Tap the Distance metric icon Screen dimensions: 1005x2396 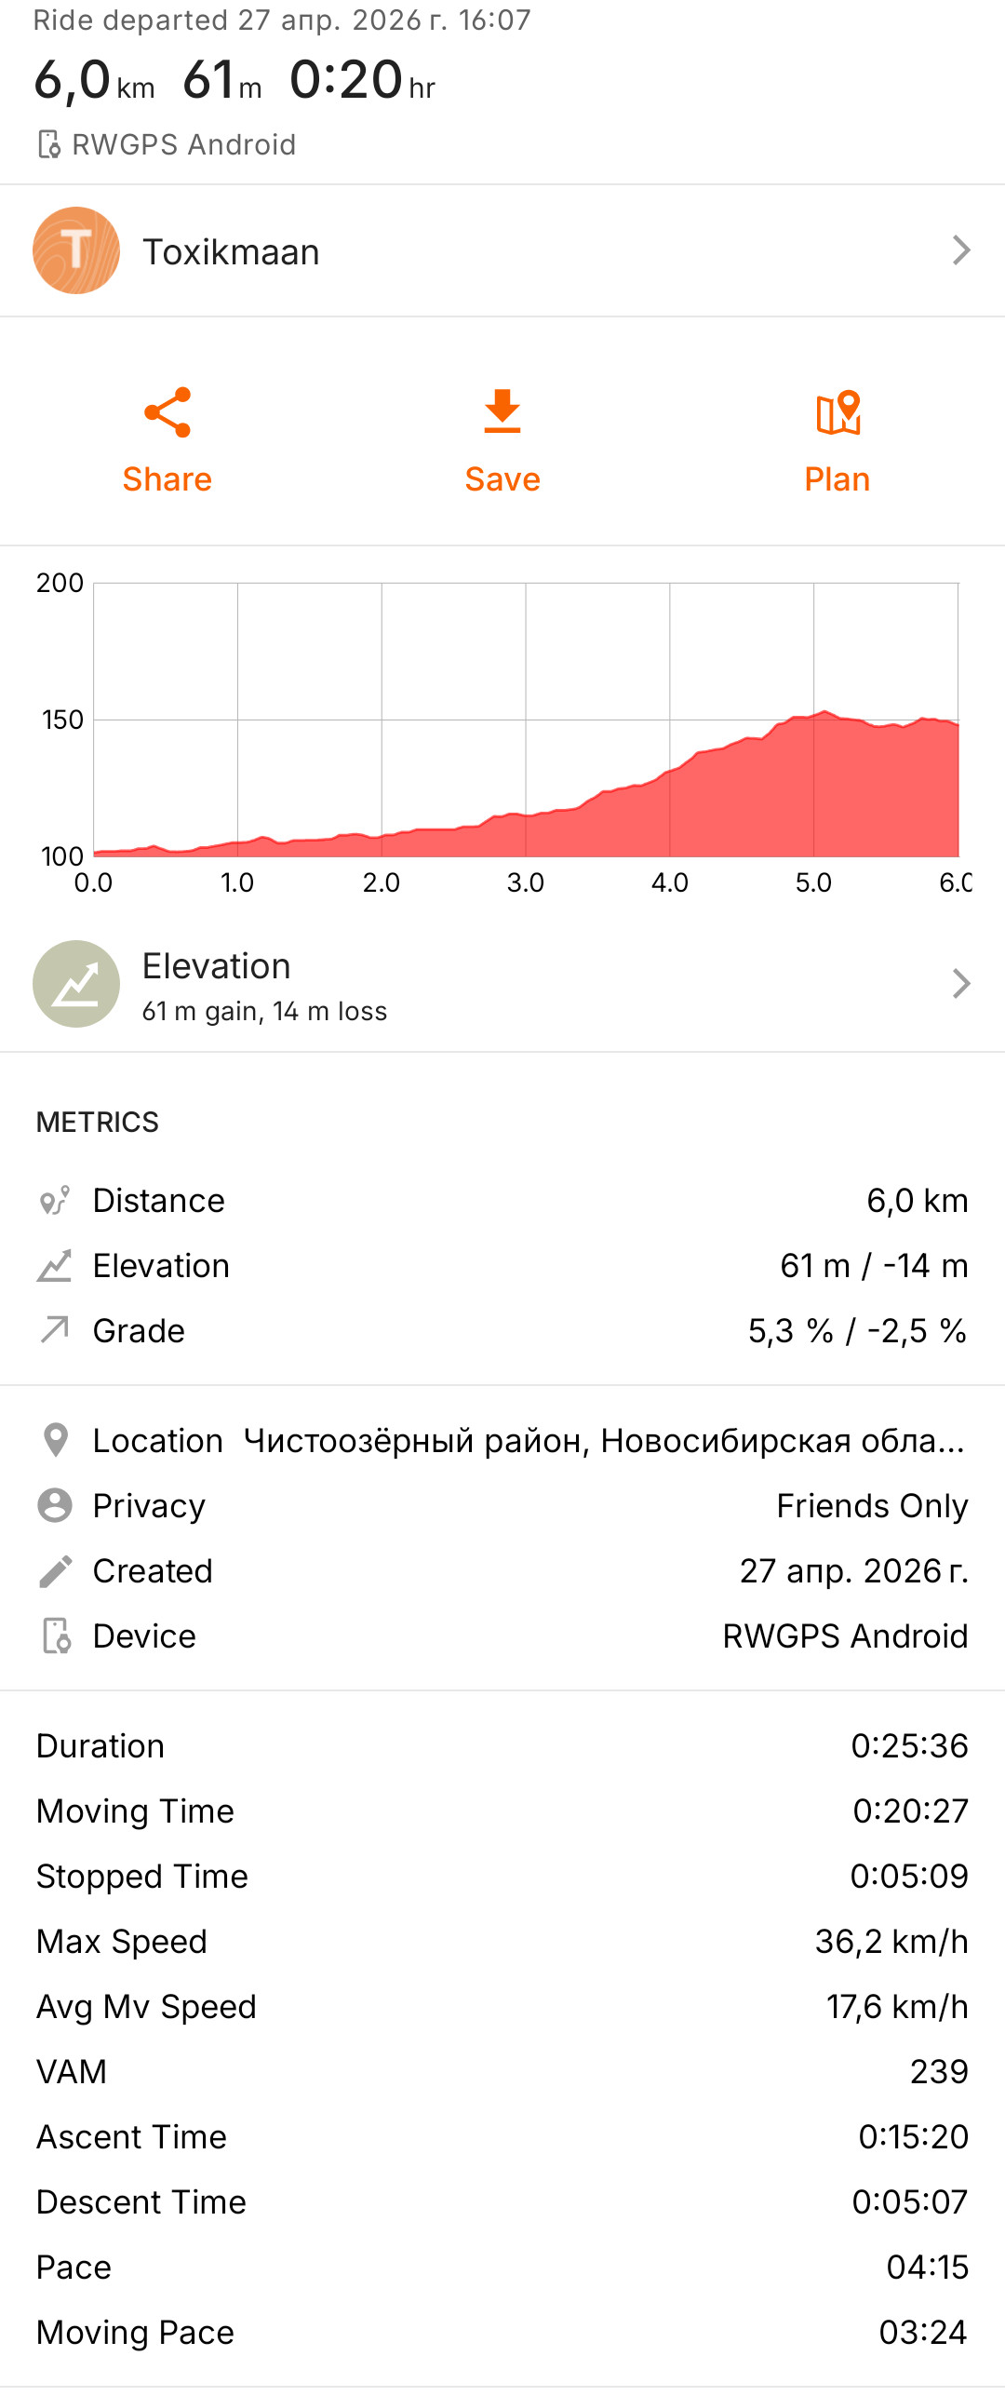coord(55,1201)
